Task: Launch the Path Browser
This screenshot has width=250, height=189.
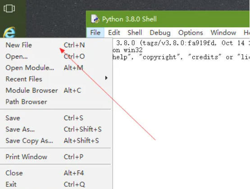Action: tap(56, 102)
